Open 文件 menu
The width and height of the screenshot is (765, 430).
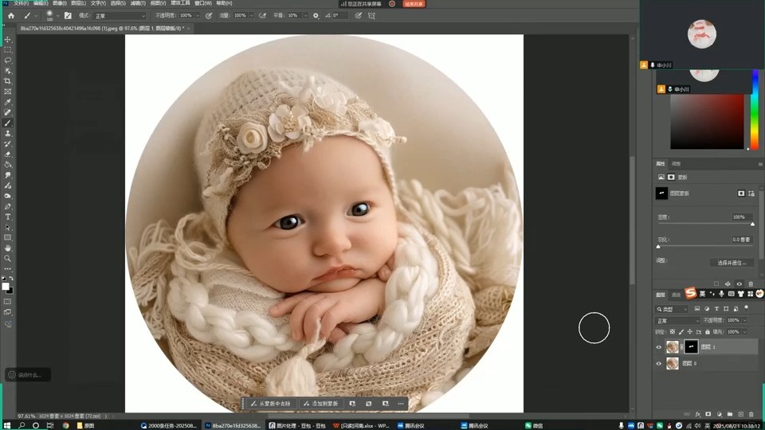[21, 3]
